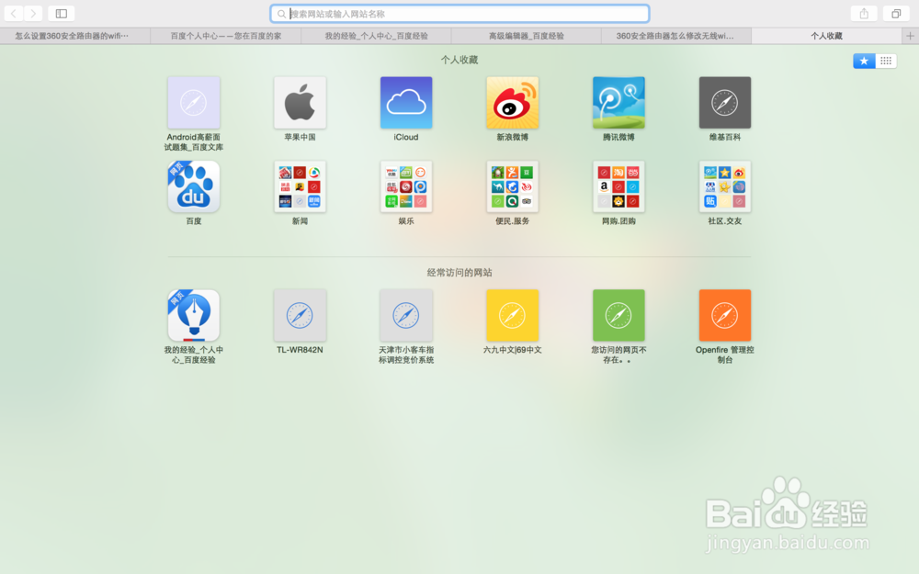
Task: Click the search magnifier in address bar
Action: 281,14
